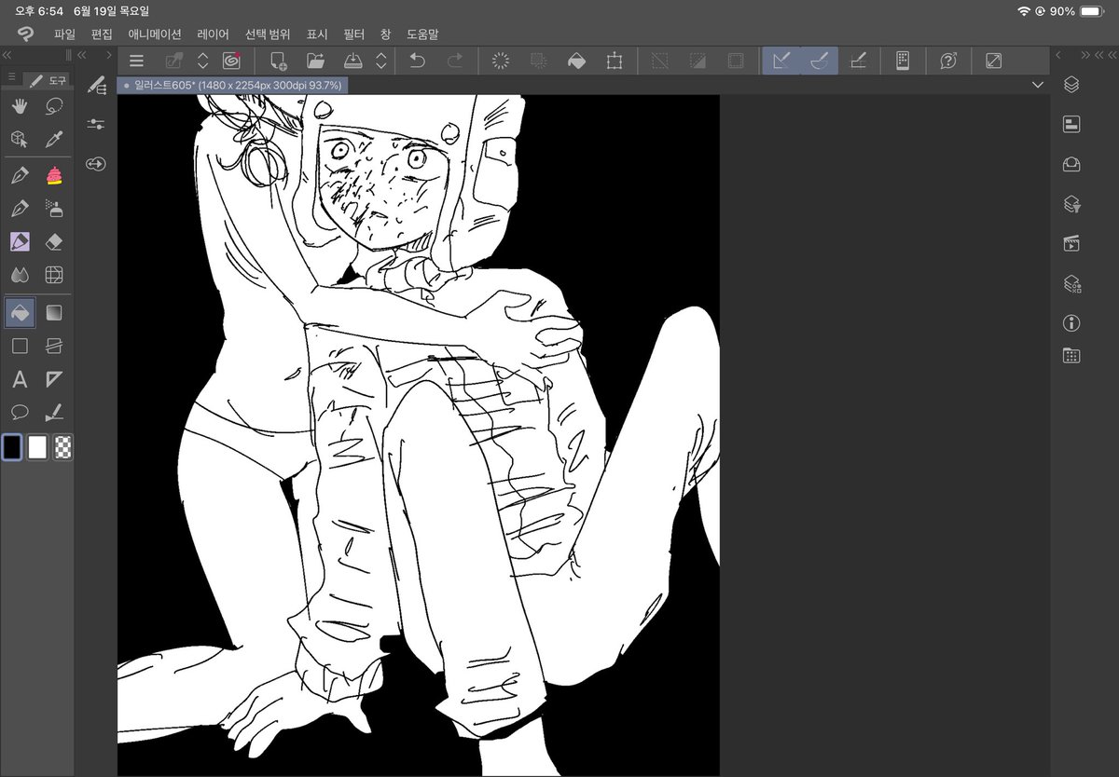The image size is (1119, 777).
Task: Select the Object operation cube tool
Action: coord(20,139)
